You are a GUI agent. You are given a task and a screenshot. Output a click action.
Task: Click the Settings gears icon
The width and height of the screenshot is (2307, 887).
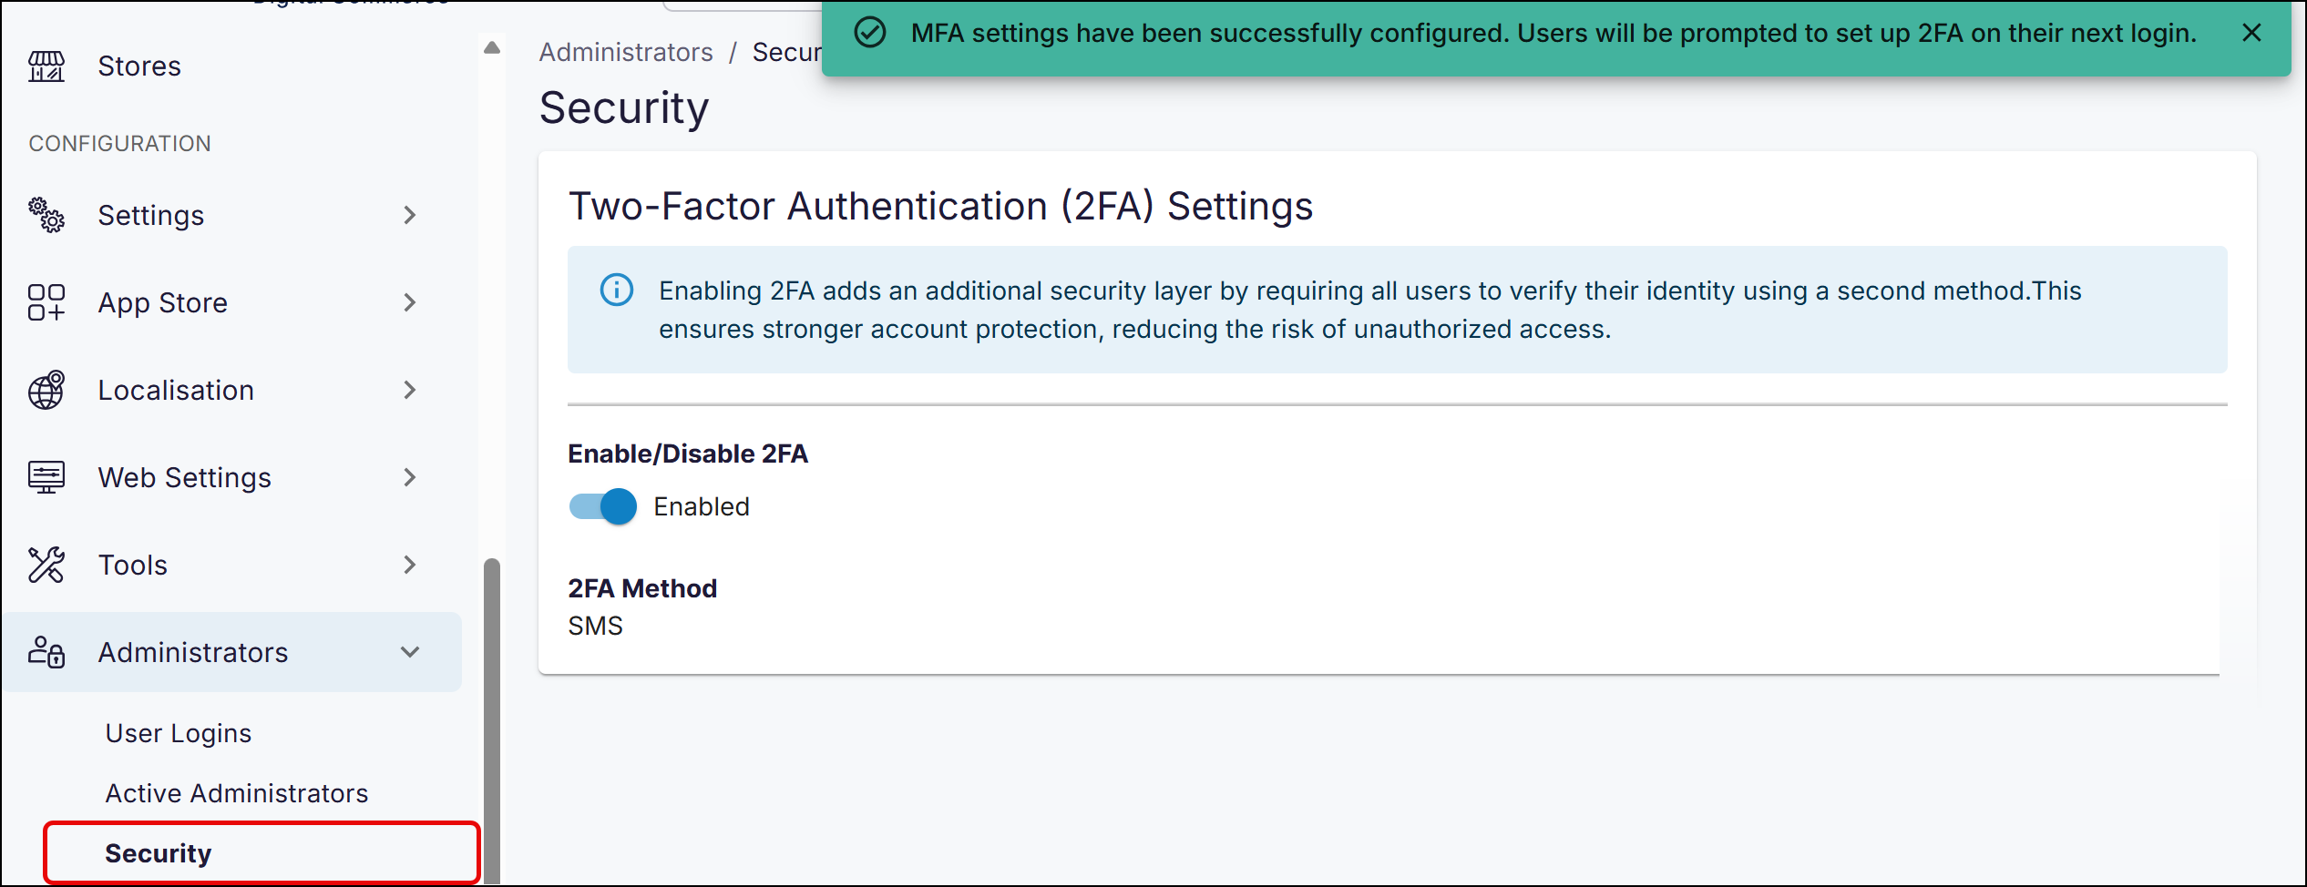[x=46, y=216]
